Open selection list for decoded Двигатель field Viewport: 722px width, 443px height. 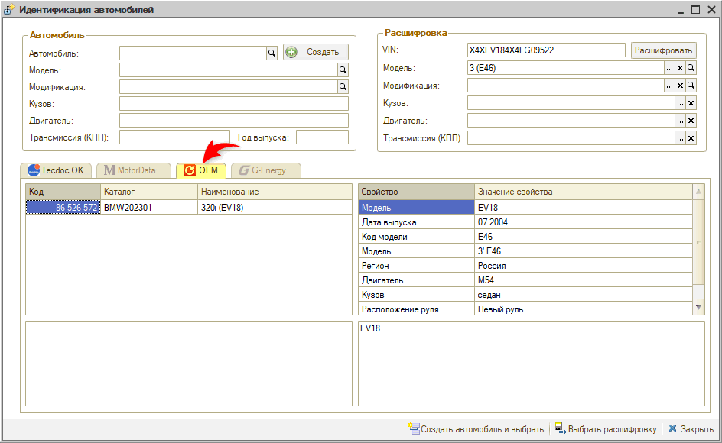(680, 121)
